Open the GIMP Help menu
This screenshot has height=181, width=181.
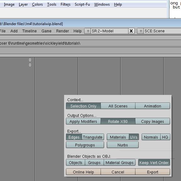click(118, 4)
